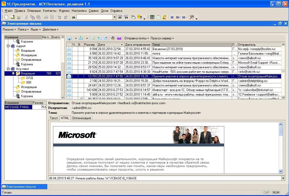Screen dimensions: 289x196
Task: Click the M- memory subtract button
Action: [x=184, y=17]
